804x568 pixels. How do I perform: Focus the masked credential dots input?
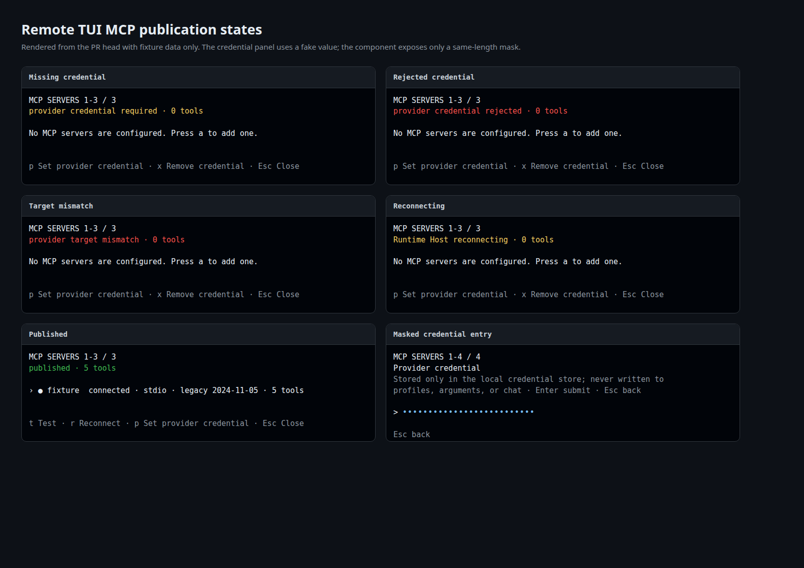(x=468, y=412)
